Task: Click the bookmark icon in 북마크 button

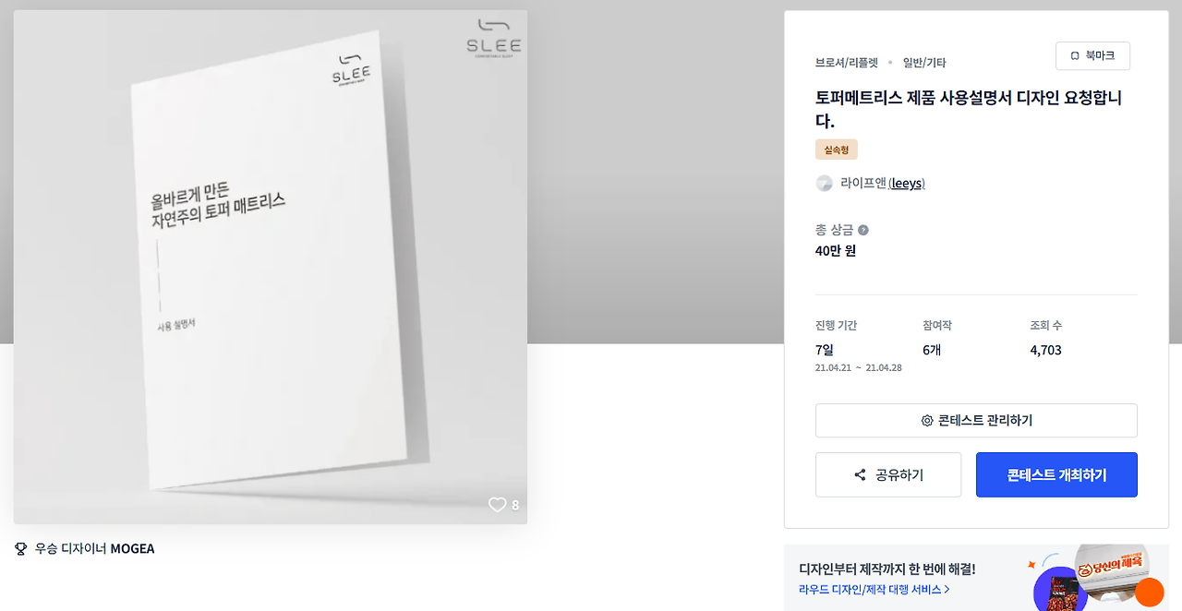Action: pos(1075,55)
